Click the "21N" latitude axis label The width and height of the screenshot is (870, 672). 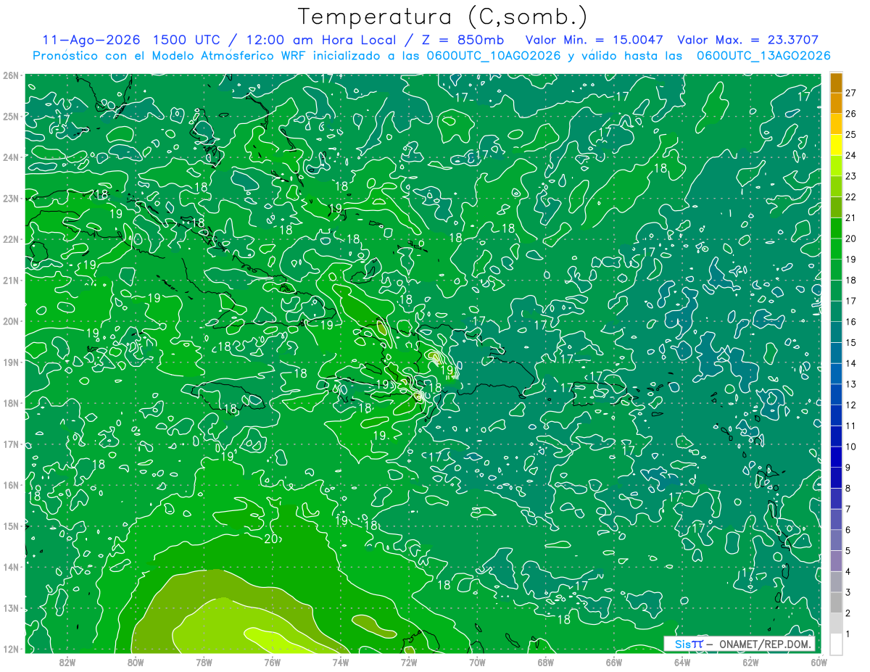pos(10,280)
